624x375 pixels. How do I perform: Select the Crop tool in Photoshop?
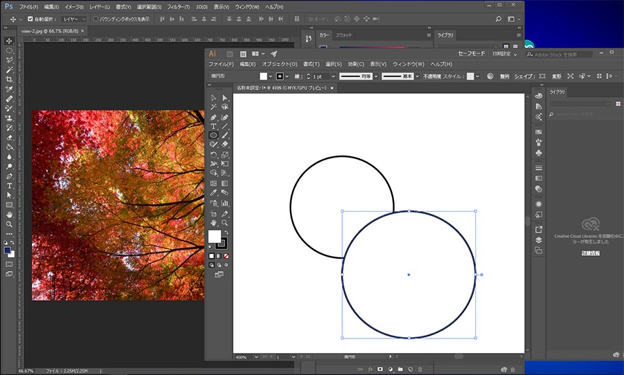(x=9, y=80)
